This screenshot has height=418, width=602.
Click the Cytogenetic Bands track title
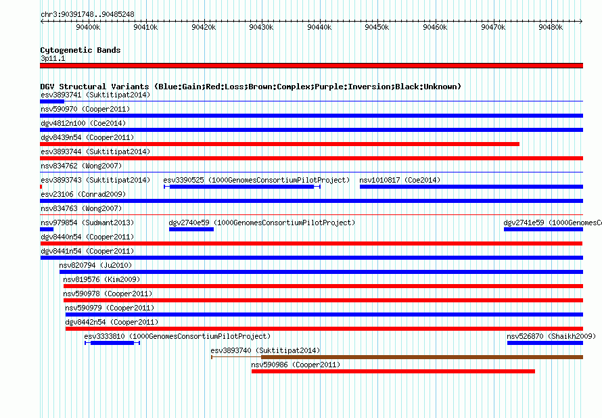click(x=80, y=50)
